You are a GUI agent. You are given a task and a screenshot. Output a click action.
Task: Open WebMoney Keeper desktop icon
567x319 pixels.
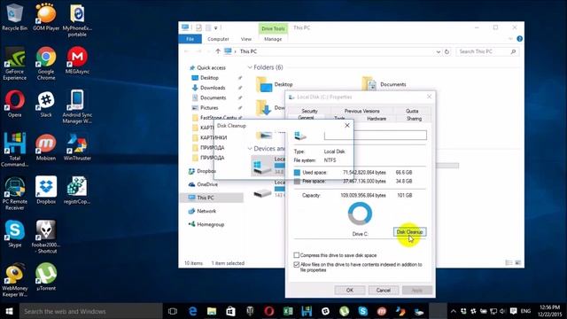point(14,280)
